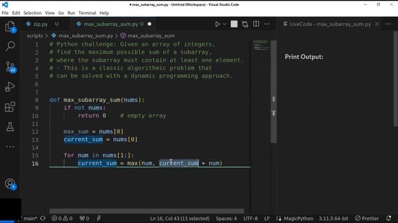Open the Explorer view in activity bar
Image resolution: width=398 pixels, height=223 pixels.
point(10,27)
